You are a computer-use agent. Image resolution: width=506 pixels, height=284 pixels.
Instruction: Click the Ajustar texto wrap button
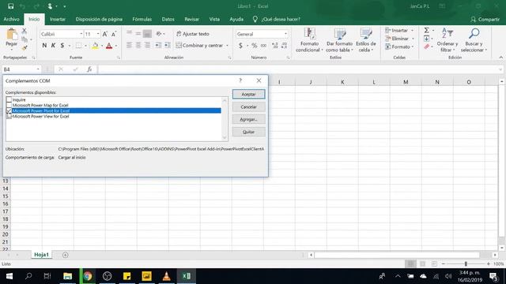coord(193,34)
